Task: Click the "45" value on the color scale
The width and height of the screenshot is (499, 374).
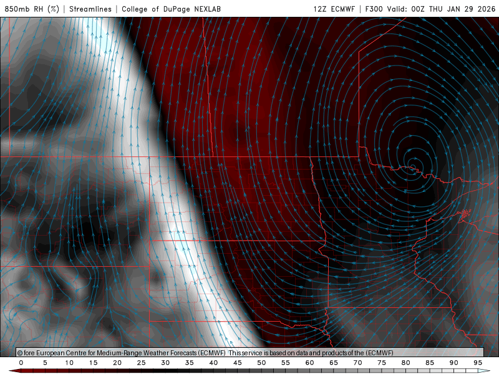Action: [238, 363]
